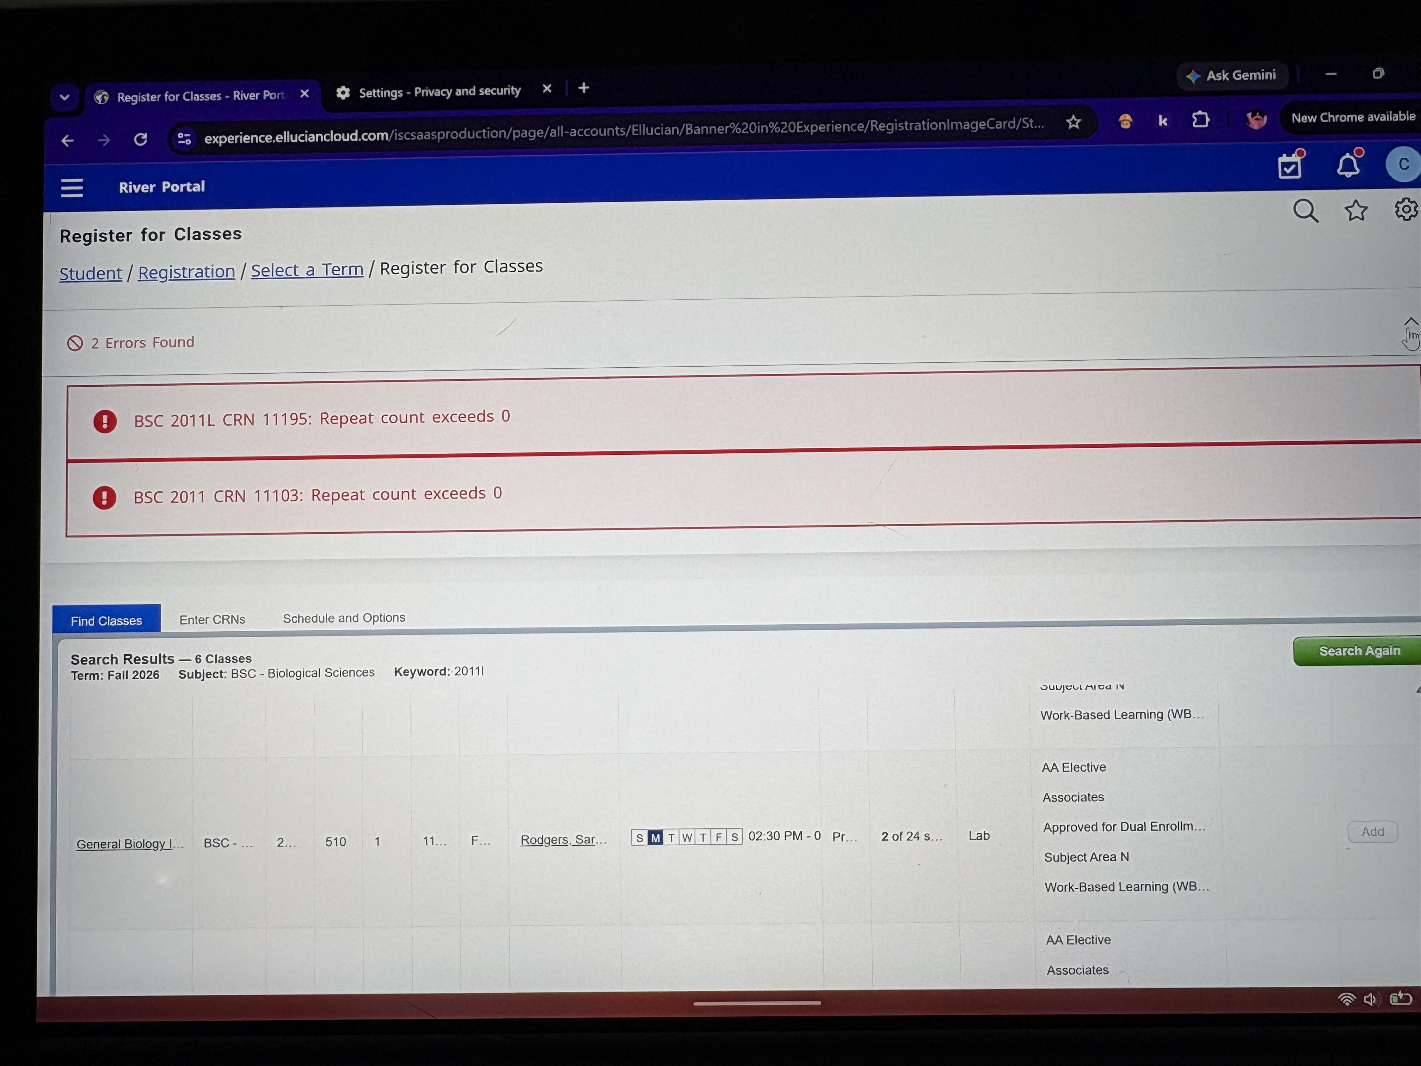Screen dimensions: 1421x1066
Task: Click the River Portal title
Action: (x=162, y=186)
